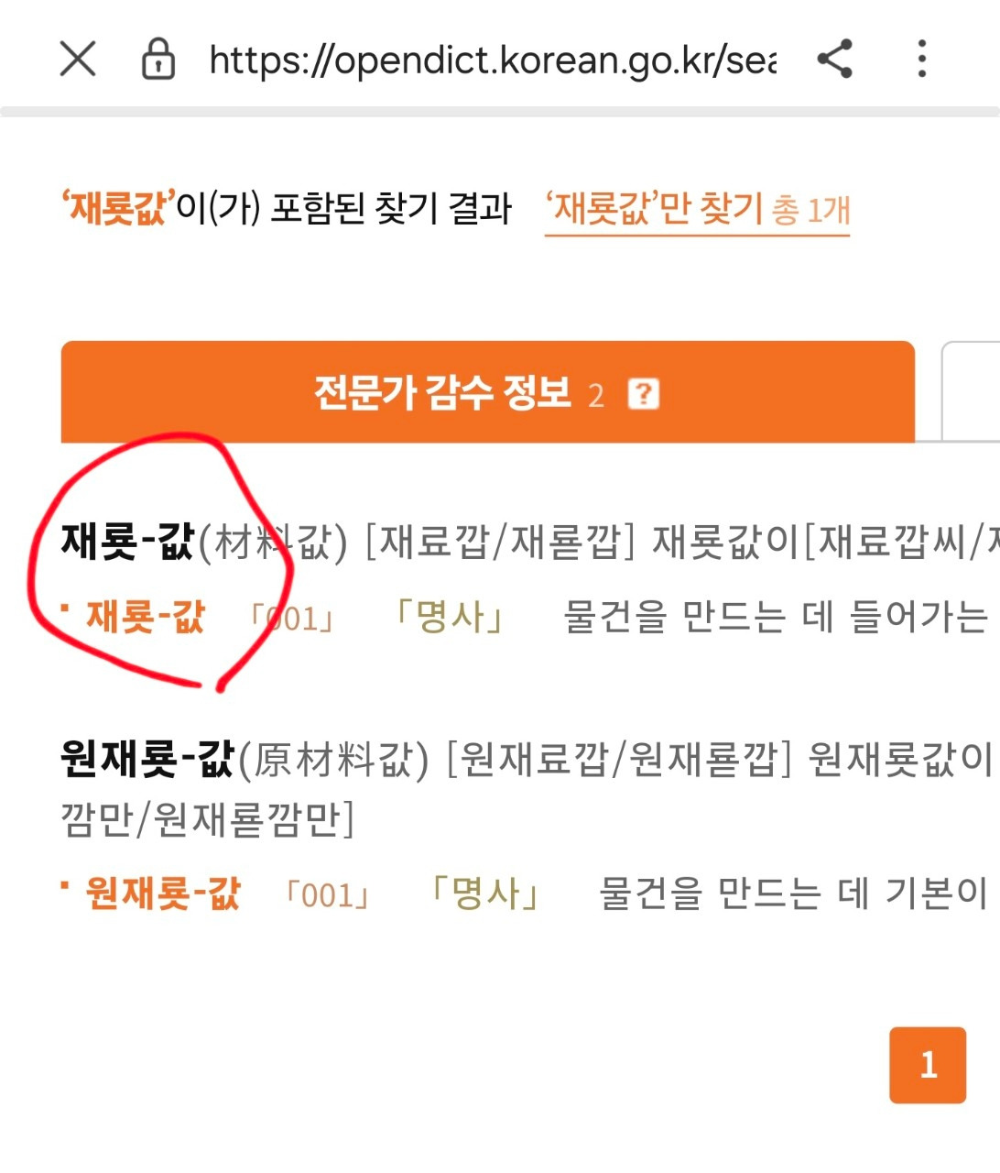The width and height of the screenshot is (1000, 1173).
Task: Select the opendict.korean.go.kr URL address bar
Action: click(x=493, y=60)
